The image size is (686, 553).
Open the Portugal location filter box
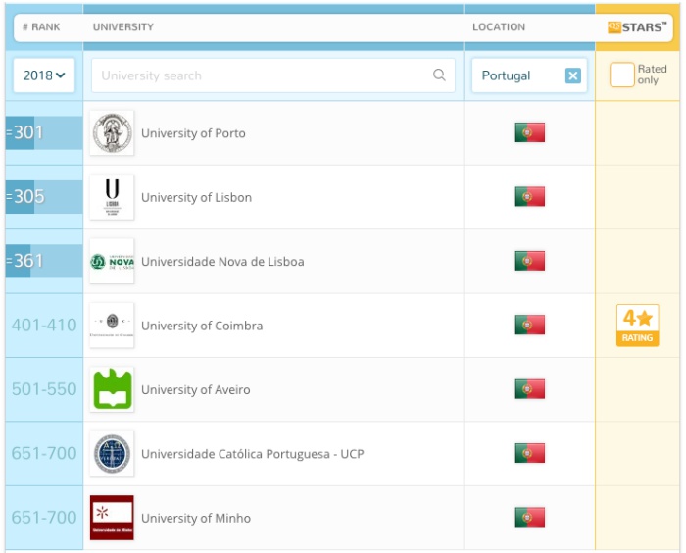(x=529, y=75)
